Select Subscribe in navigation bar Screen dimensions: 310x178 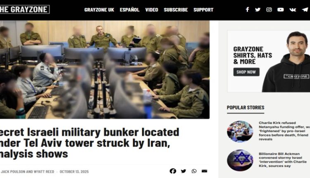[x=176, y=10]
